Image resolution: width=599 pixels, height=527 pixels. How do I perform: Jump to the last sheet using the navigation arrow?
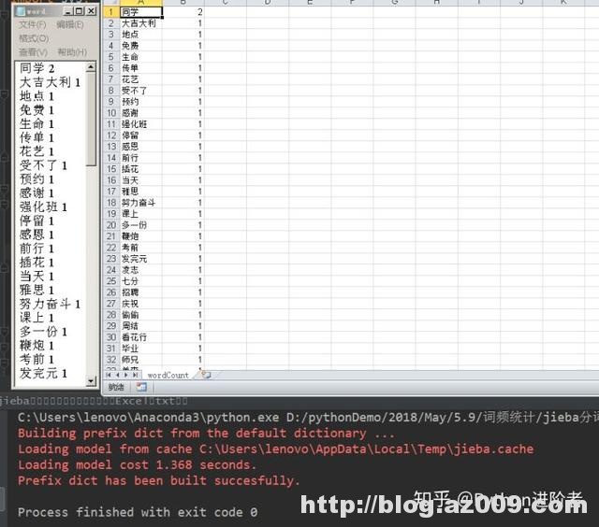pyautogui.click(x=135, y=376)
